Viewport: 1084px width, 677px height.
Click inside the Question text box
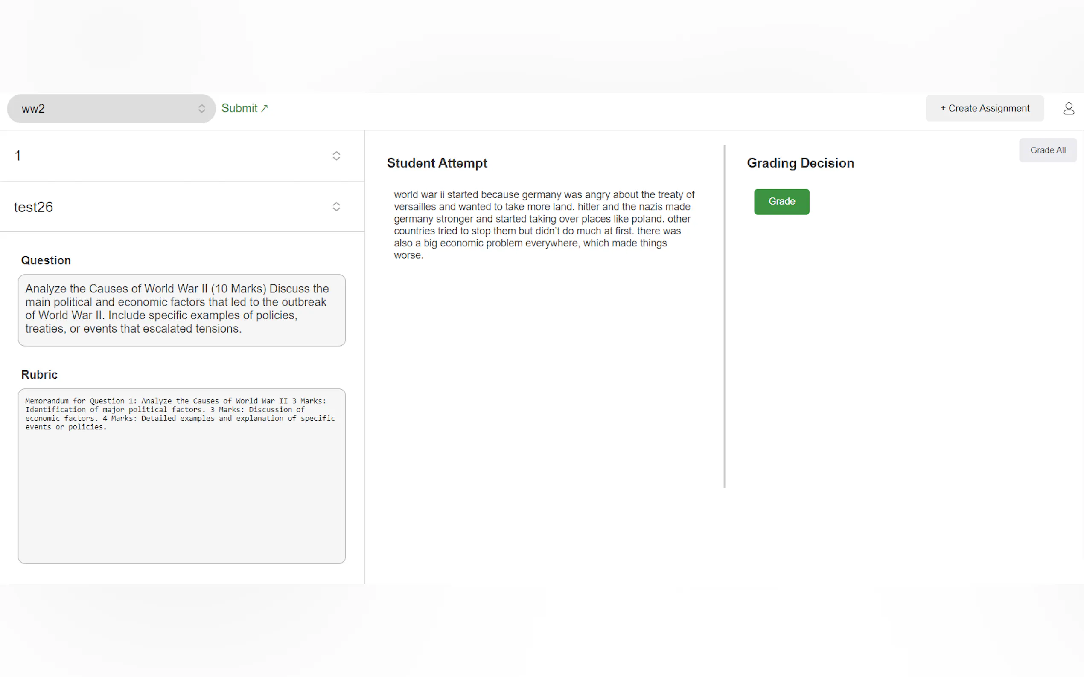tap(181, 310)
